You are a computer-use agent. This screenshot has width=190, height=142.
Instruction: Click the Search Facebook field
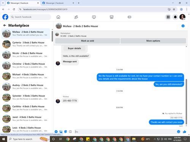coord(30,17)
